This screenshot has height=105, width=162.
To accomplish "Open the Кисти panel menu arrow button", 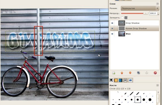I will (158, 85).
